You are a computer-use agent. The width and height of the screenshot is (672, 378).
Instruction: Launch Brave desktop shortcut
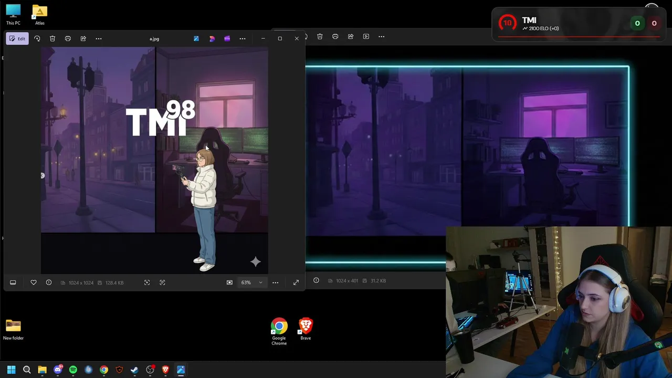[x=306, y=329]
